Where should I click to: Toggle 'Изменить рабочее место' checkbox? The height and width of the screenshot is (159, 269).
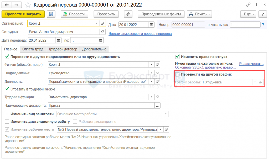coord(7,129)
